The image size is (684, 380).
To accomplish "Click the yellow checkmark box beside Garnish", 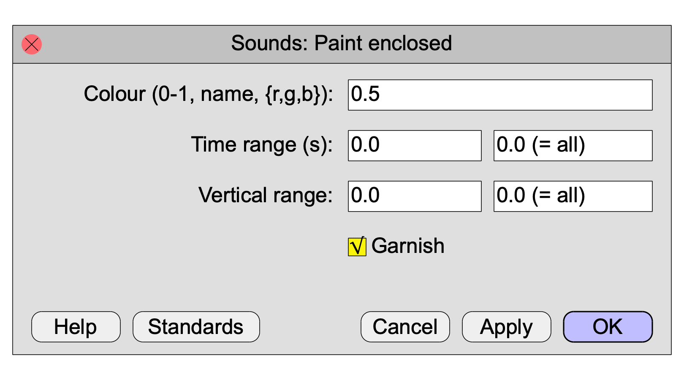I will coord(357,247).
